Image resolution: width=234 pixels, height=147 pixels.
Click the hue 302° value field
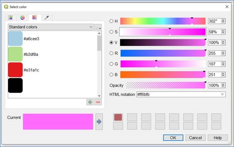coord(214,21)
